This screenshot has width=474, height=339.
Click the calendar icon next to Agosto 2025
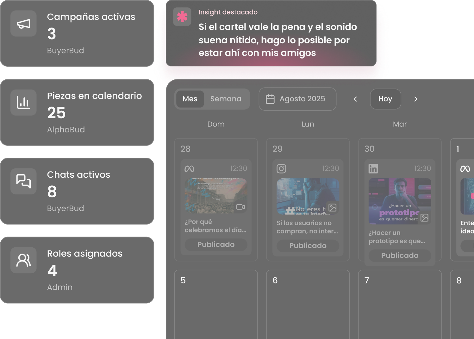click(271, 99)
